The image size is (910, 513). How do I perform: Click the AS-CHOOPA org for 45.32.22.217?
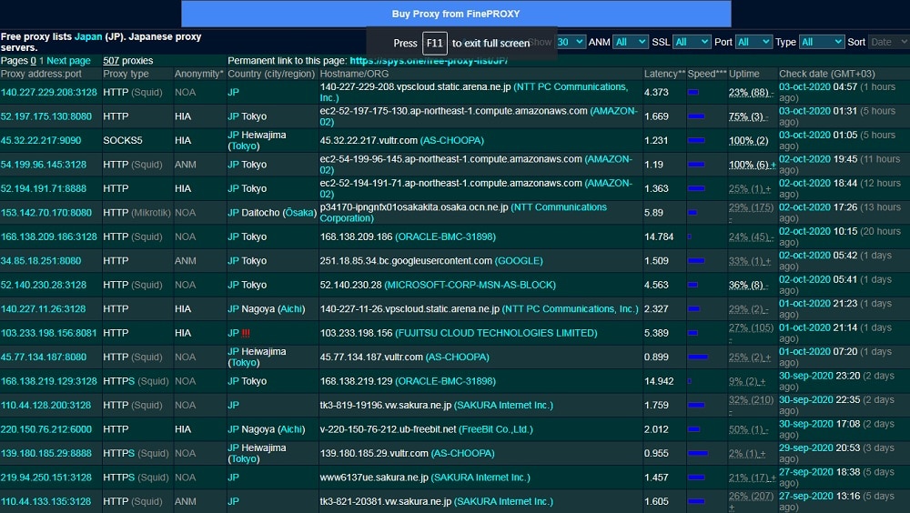452,140
